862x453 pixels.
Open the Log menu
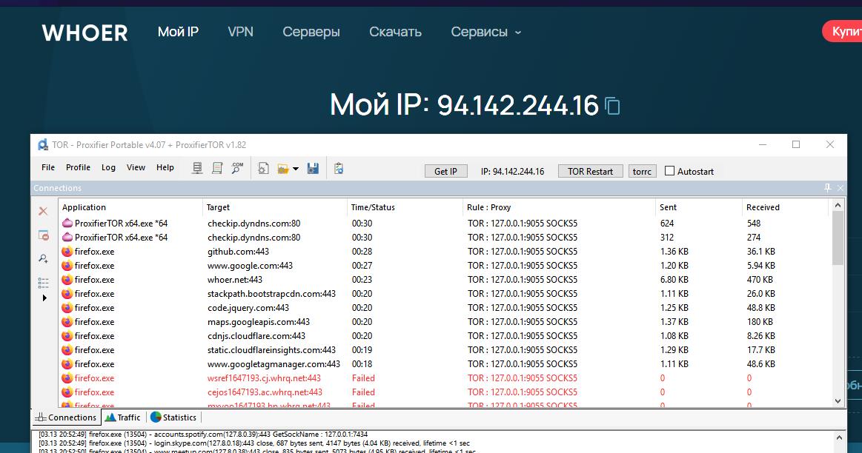click(108, 167)
